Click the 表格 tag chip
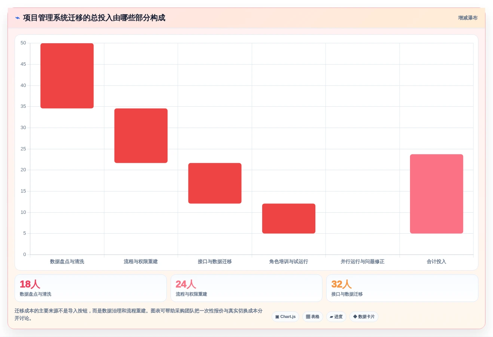Screen dimensions: 493x337 tap(313, 317)
